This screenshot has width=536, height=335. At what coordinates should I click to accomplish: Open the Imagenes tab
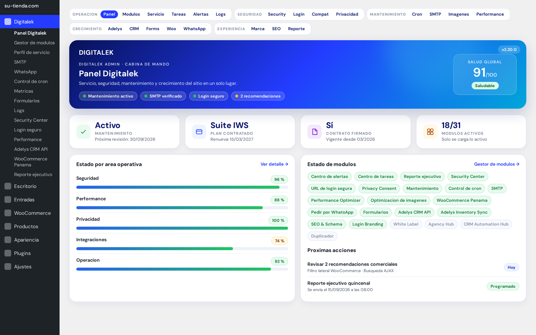[458, 14]
